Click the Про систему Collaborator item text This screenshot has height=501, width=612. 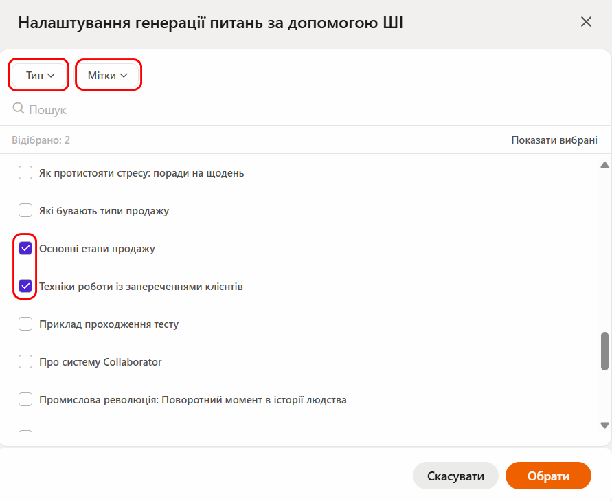coord(100,361)
